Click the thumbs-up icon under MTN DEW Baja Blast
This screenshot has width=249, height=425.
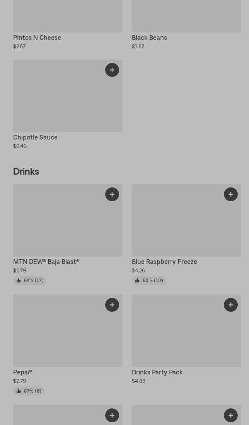19,280
